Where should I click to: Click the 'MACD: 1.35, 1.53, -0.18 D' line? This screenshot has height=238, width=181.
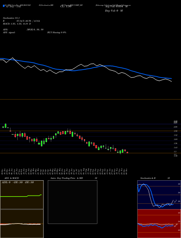[17, 24]
